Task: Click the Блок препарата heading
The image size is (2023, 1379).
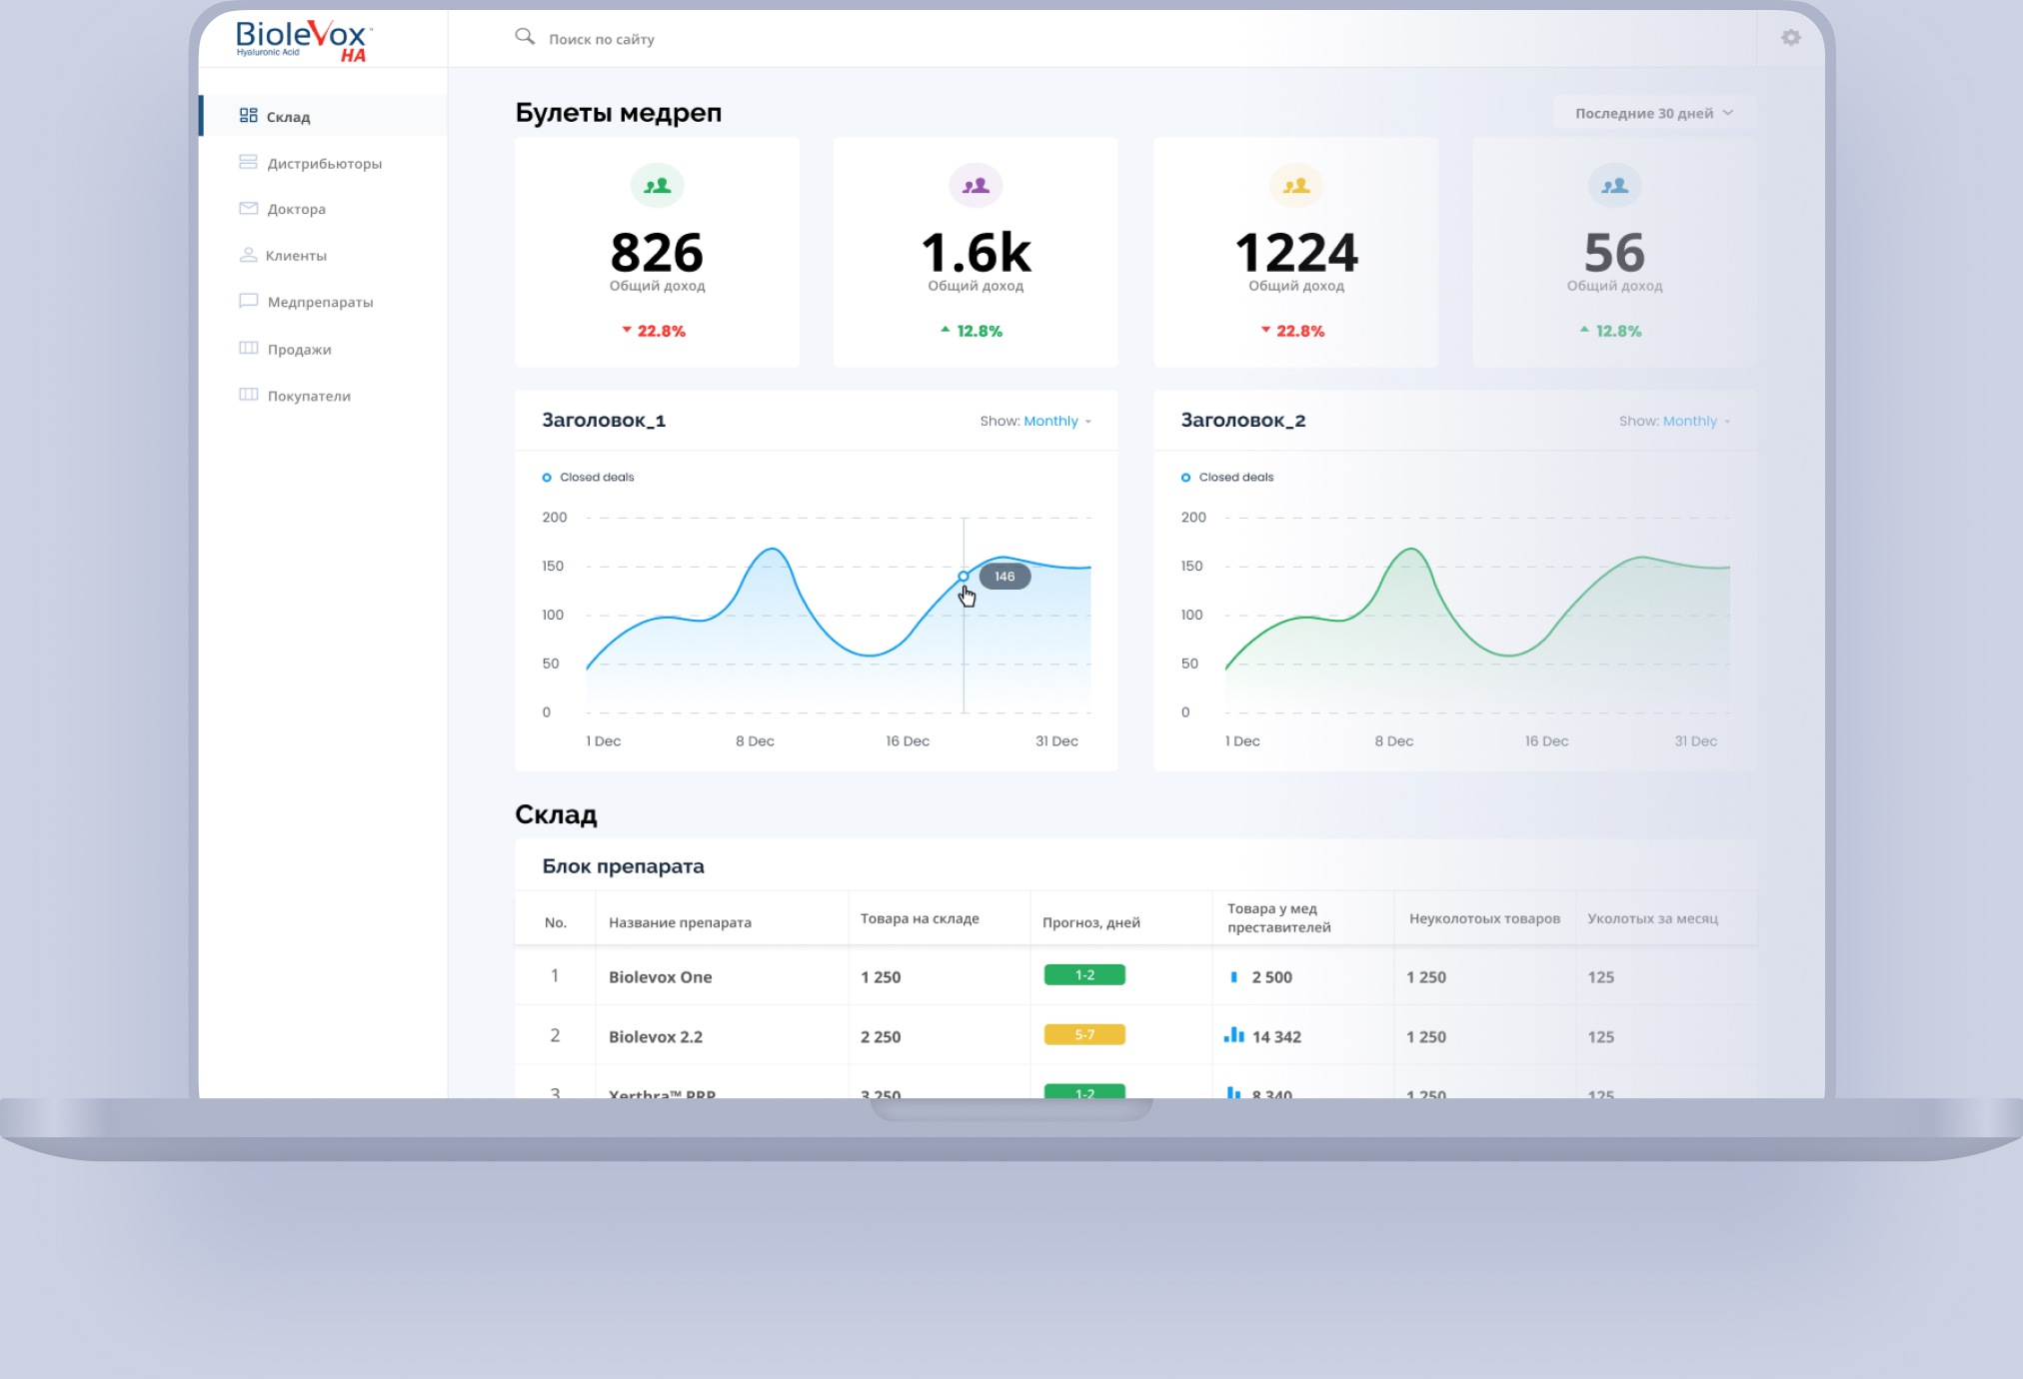Action: coord(623,866)
